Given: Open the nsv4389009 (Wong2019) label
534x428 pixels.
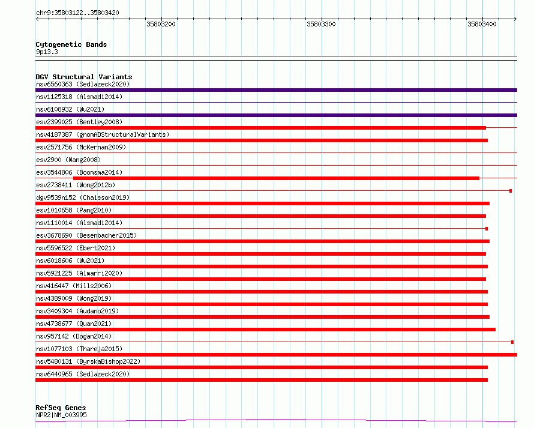Looking at the screenshot, I should (74, 298).
